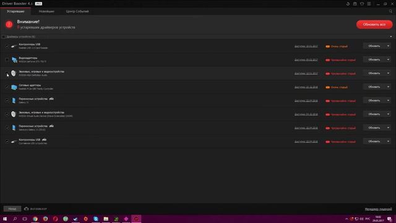Open the notification center icon in system tray
The image size is (396, 223).
click(389, 219)
